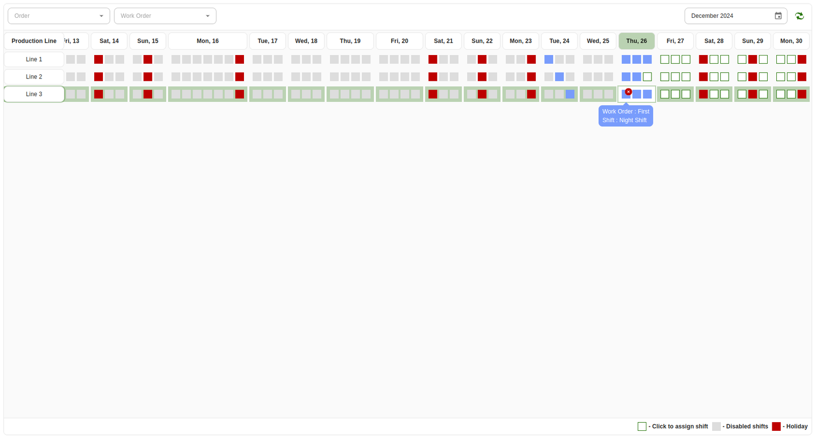Click the holiday legend red square

tap(776, 426)
